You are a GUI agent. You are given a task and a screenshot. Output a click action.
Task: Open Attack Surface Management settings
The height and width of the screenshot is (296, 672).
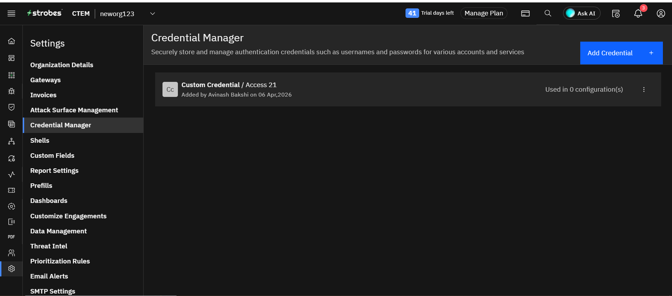point(74,110)
